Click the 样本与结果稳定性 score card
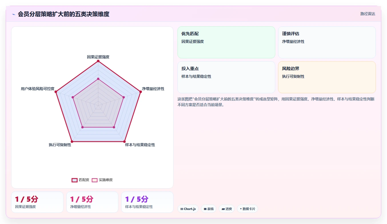Screen dimensions: 387x224 point(147,202)
